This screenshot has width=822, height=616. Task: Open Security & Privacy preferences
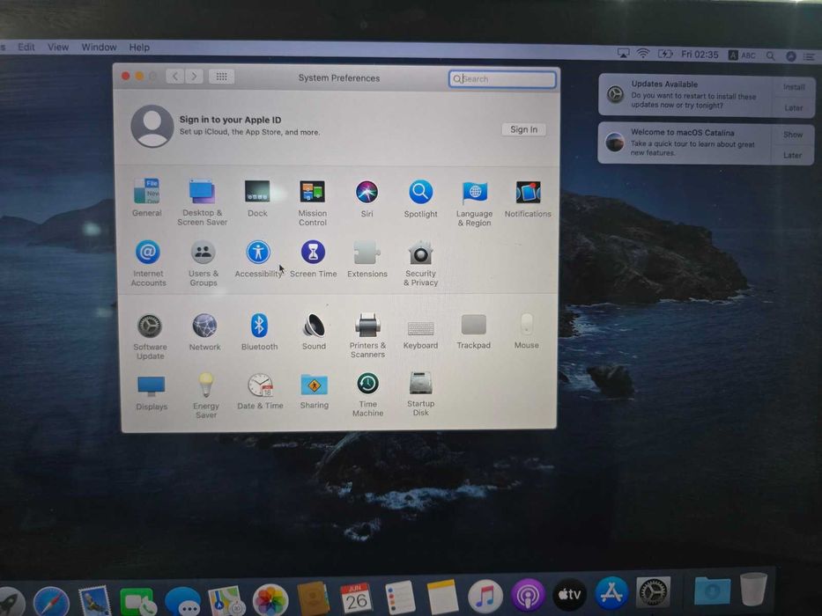click(420, 263)
